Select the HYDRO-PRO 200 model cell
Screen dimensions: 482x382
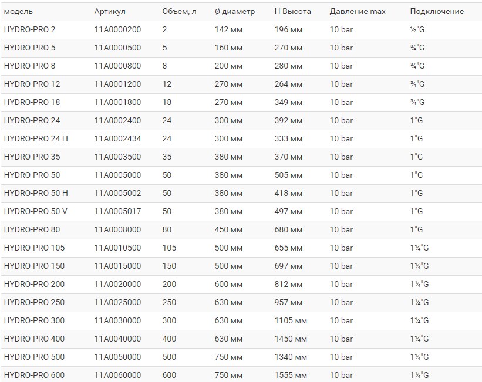(35, 284)
